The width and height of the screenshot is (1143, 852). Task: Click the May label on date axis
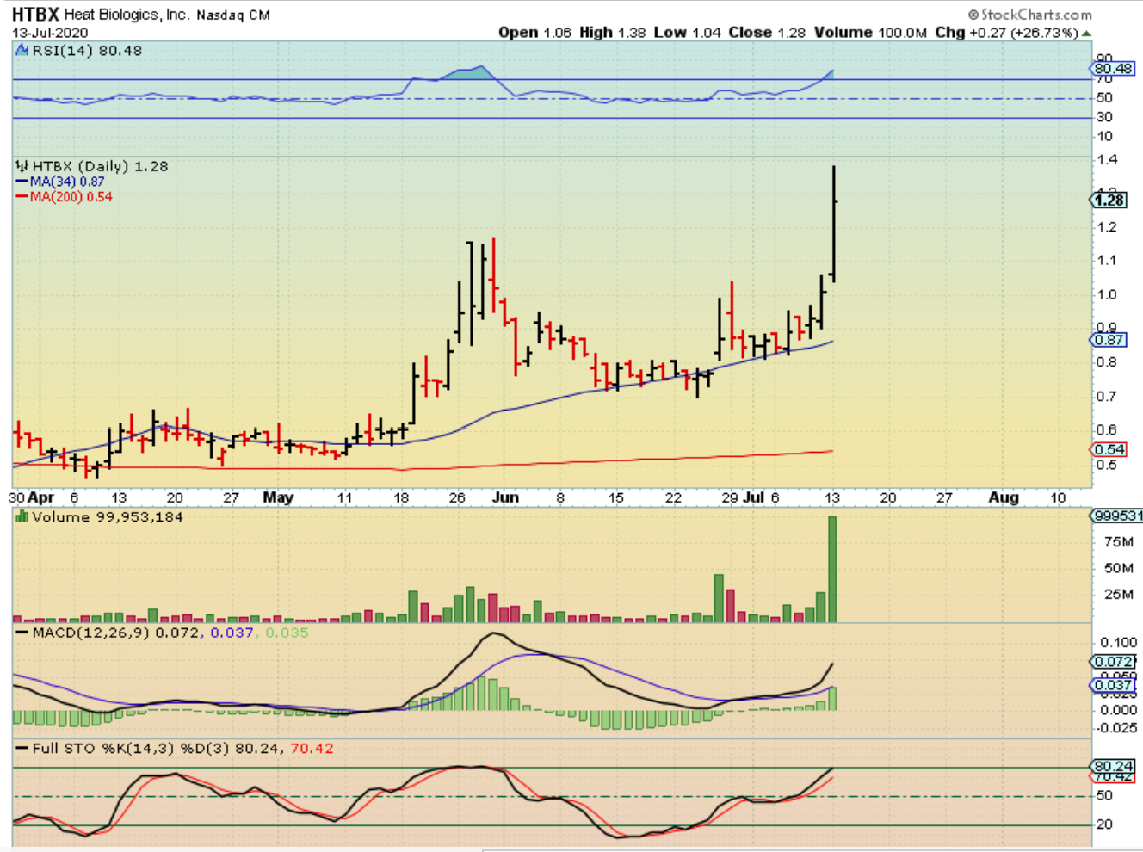point(278,497)
